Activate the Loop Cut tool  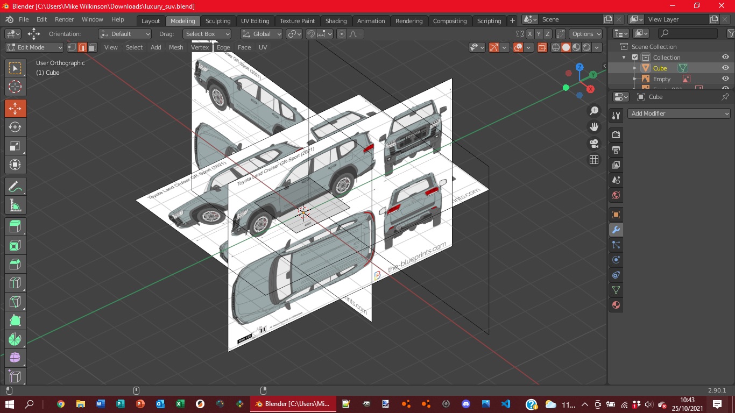tap(15, 282)
